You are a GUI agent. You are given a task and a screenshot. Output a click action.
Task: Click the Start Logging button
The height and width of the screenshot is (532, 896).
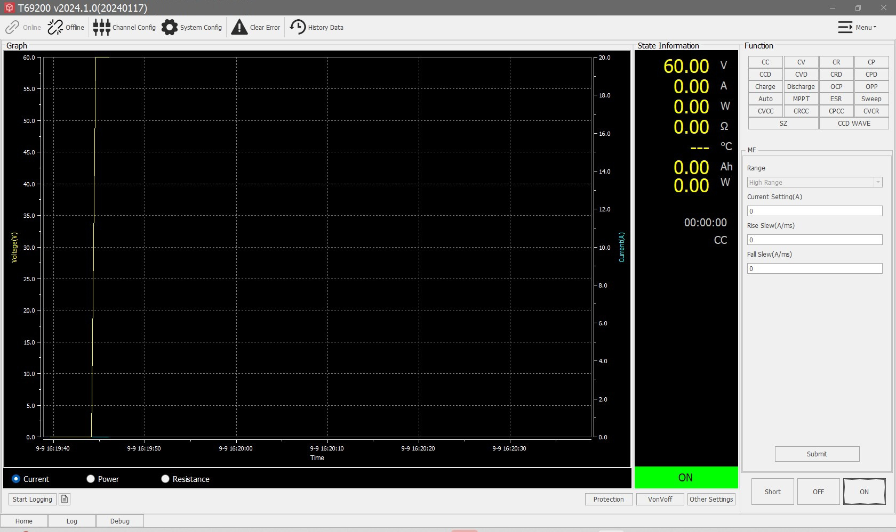pyautogui.click(x=33, y=499)
